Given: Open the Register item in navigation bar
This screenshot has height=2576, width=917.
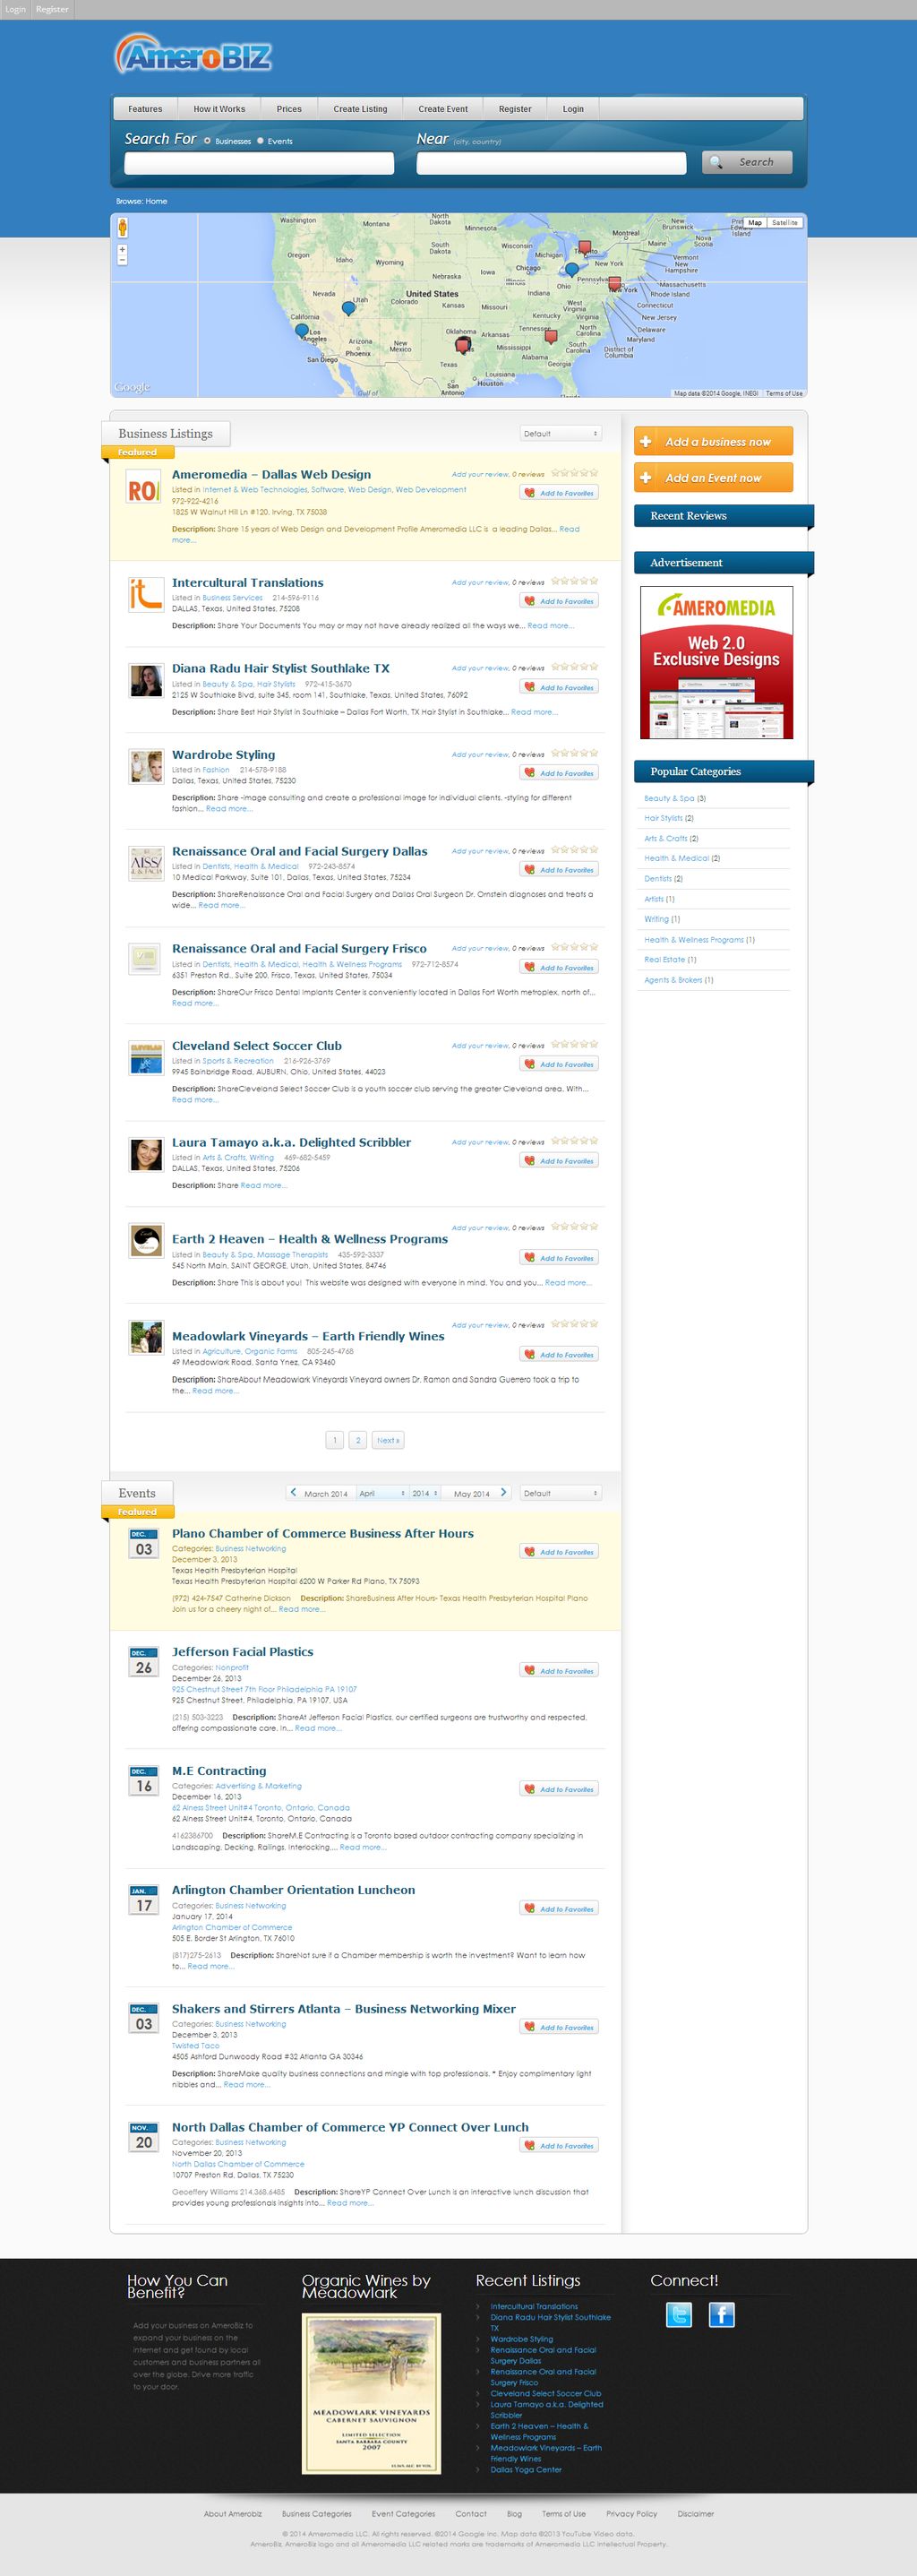Looking at the screenshot, I should pos(516,109).
